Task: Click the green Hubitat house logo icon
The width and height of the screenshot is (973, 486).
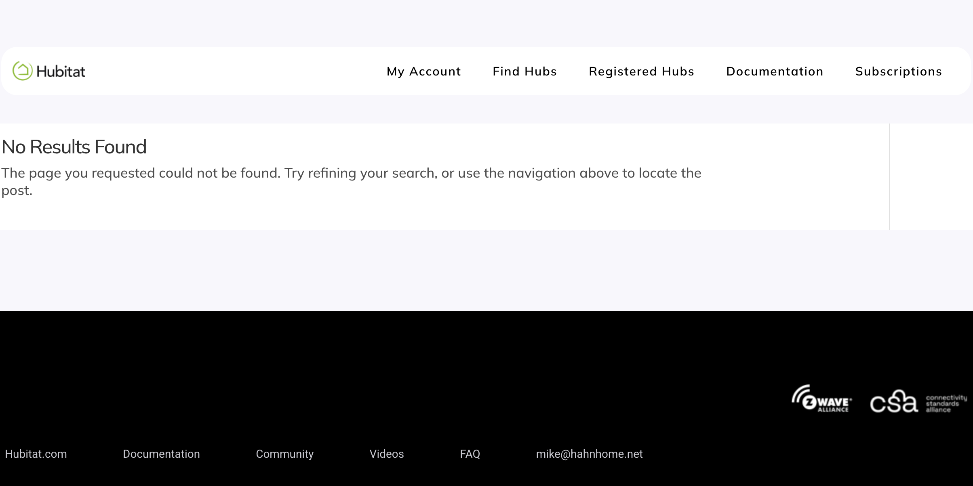Action: (22, 71)
